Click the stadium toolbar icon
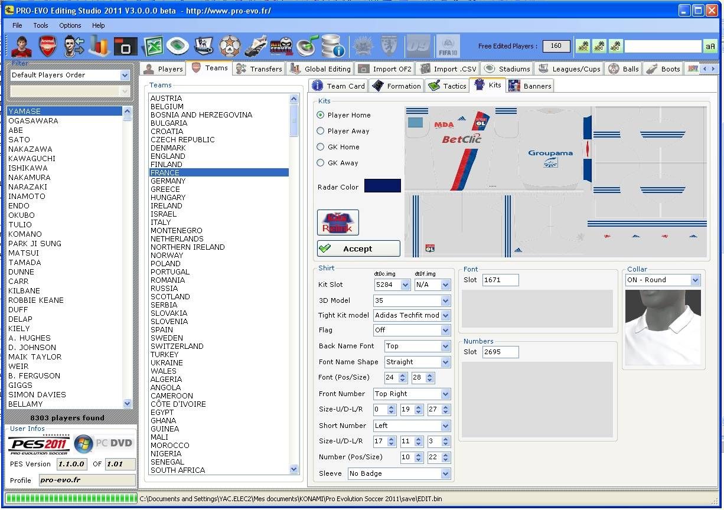This screenshot has height=510, width=724. point(178,46)
